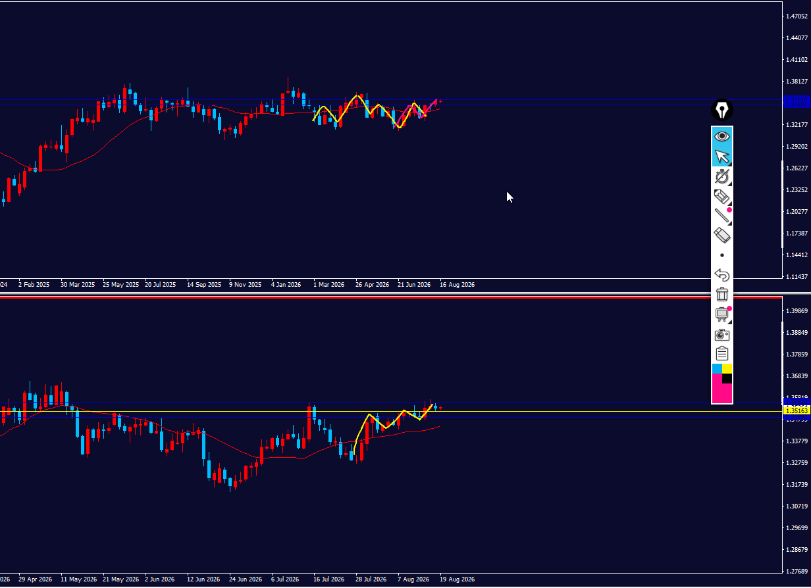Click the 14 Sep 2025 date label
The image size is (811, 588).
coord(204,285)
